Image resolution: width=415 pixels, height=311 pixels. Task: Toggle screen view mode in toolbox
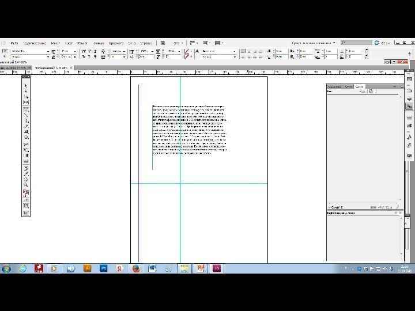point(26,213)
